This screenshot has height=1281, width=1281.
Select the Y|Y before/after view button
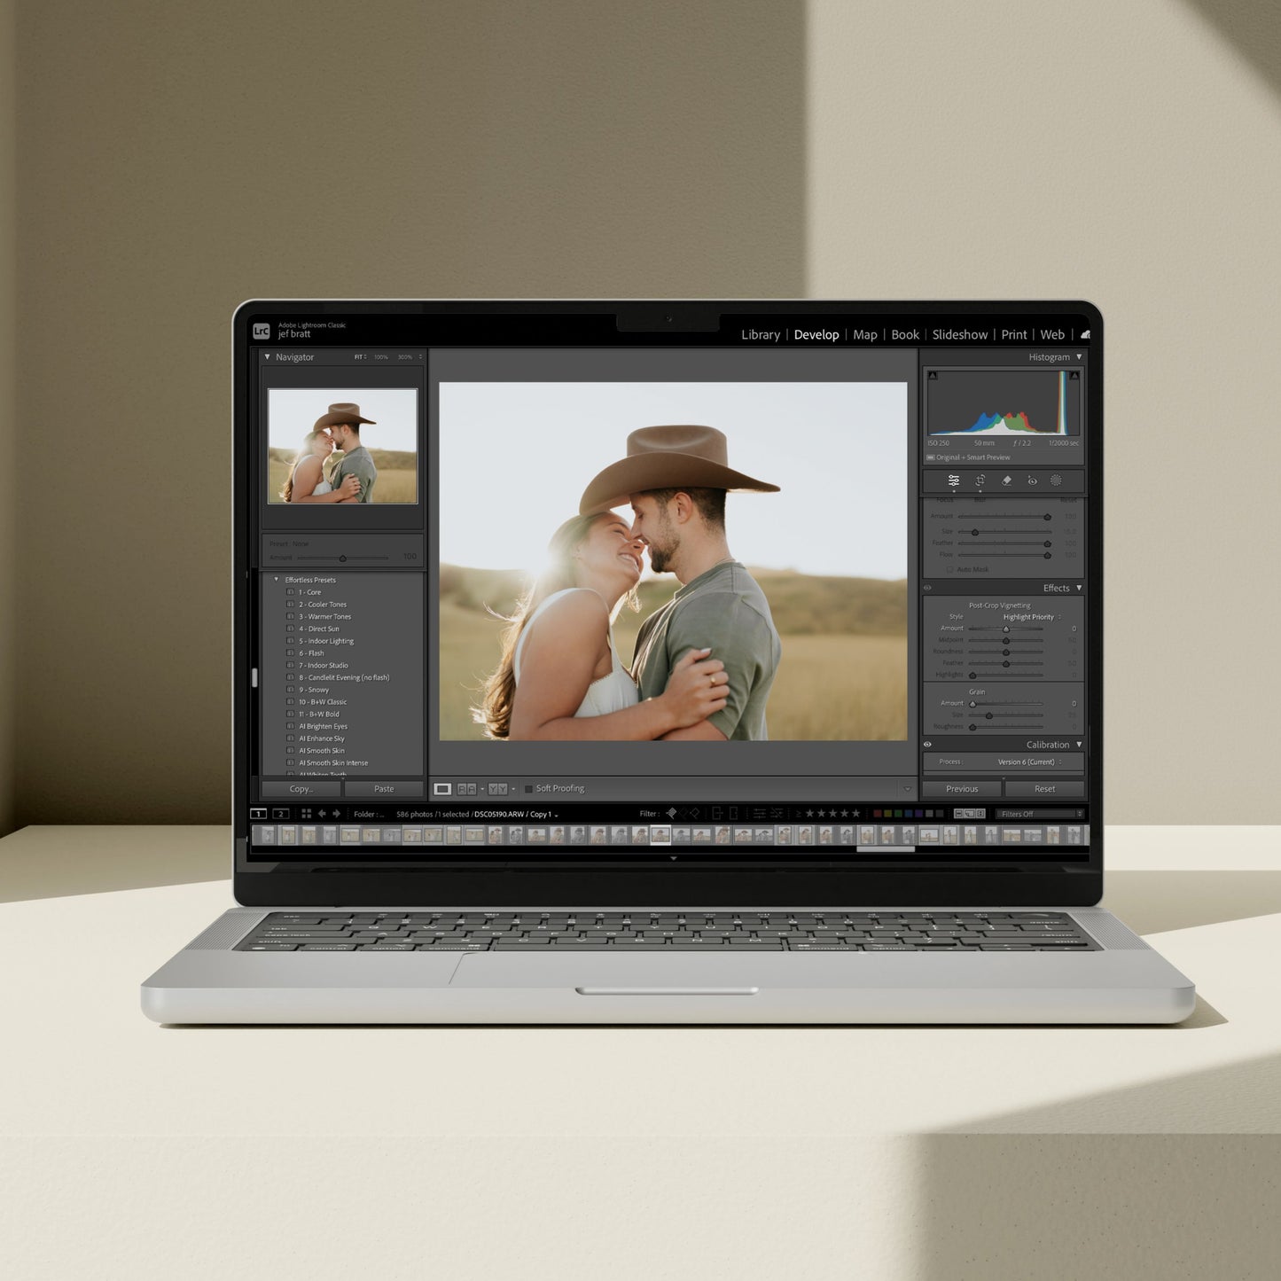(497, 789)
